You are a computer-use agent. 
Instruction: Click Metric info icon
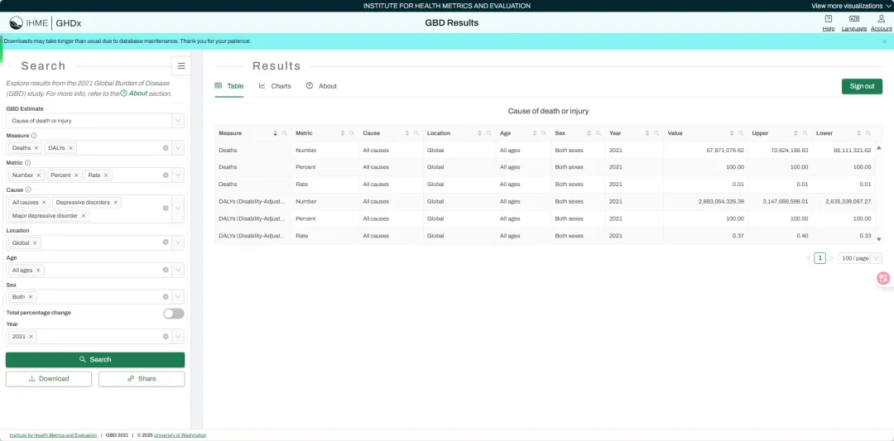coord(28,163)
